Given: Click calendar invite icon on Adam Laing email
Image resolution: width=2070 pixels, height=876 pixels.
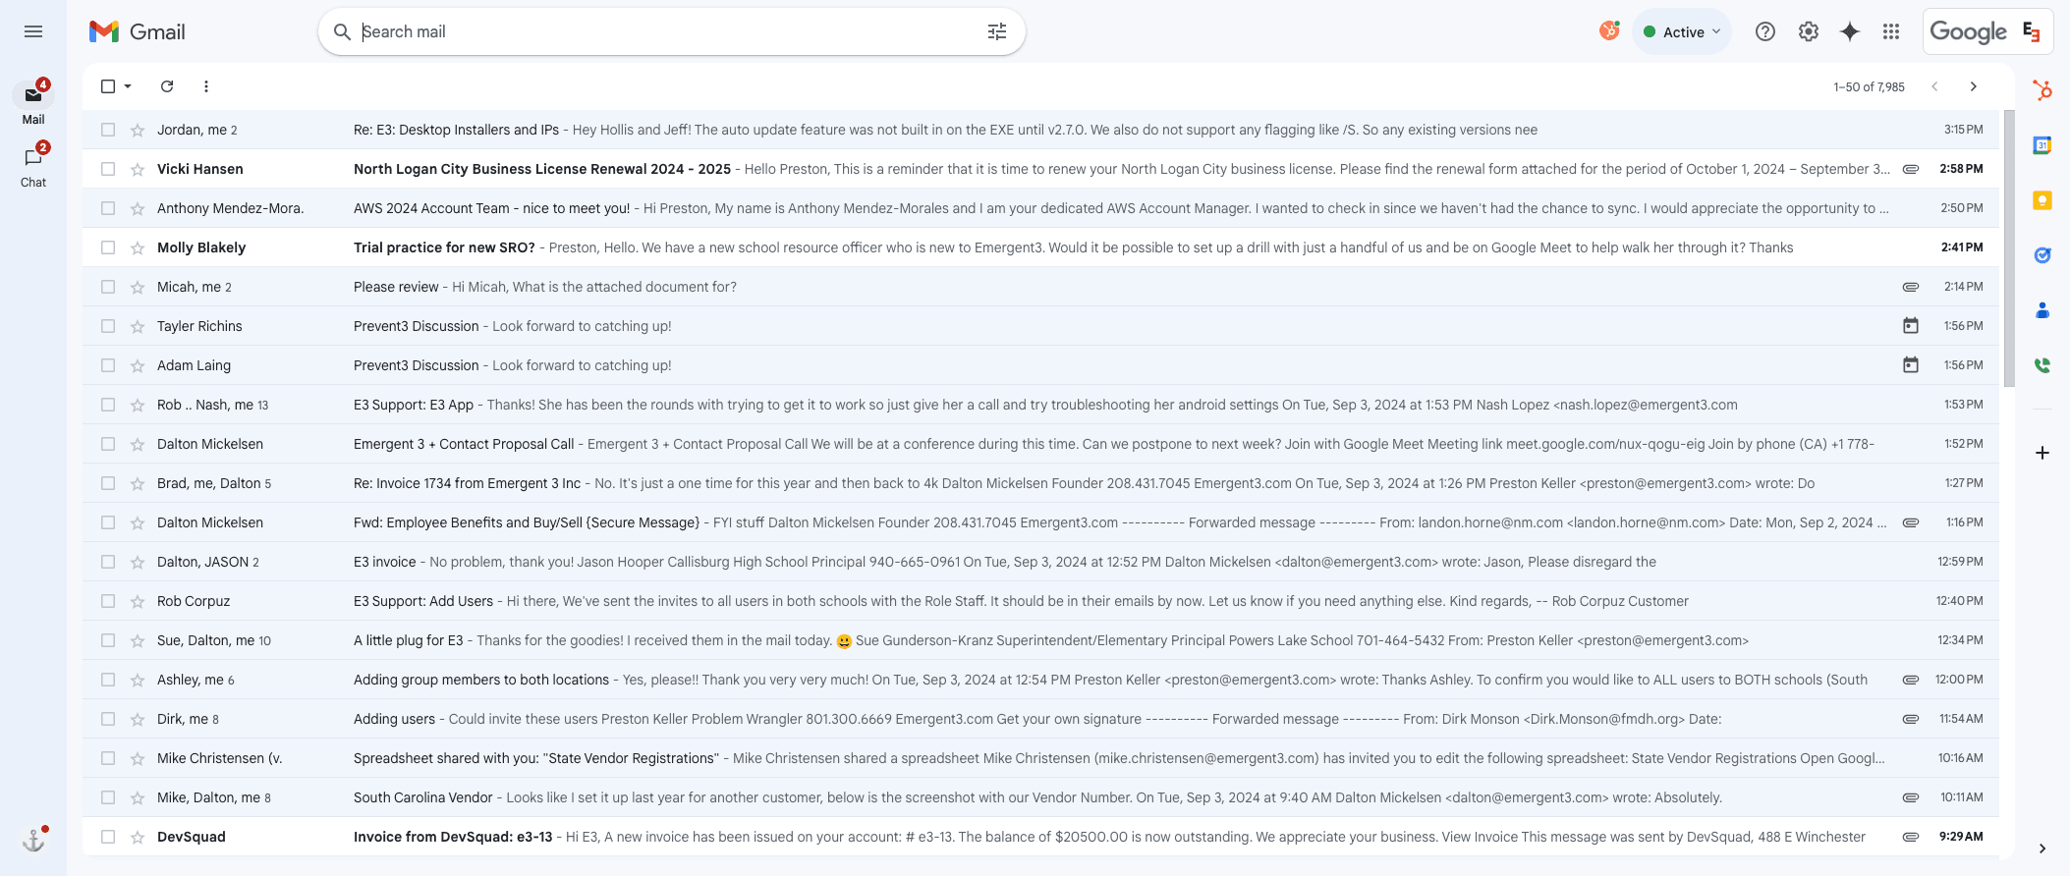Looking at the screenshot, I should [1911, 365].
